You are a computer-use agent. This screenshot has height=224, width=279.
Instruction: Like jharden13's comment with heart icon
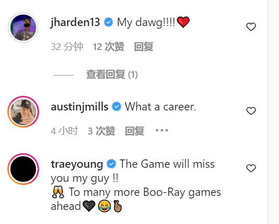[x=251, y=27]
